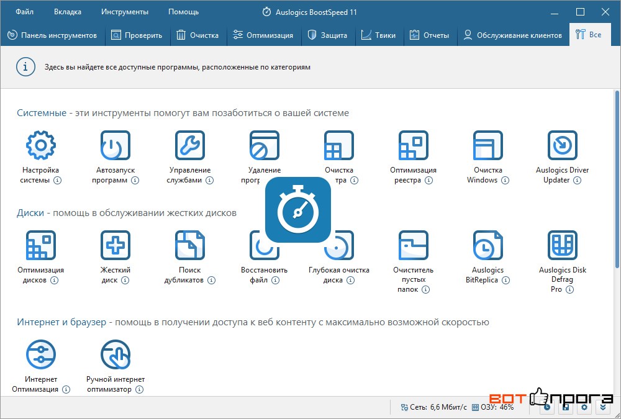Open the Обслуживание клиентов tab

point(513,35)
